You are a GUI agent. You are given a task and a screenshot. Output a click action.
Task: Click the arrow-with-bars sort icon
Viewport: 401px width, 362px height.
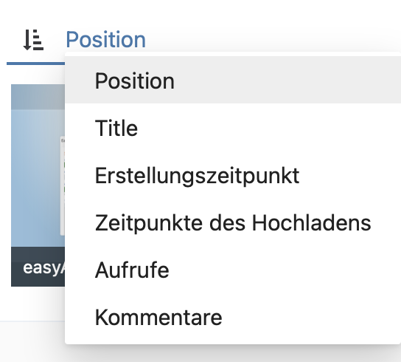[x=33, y=40]
